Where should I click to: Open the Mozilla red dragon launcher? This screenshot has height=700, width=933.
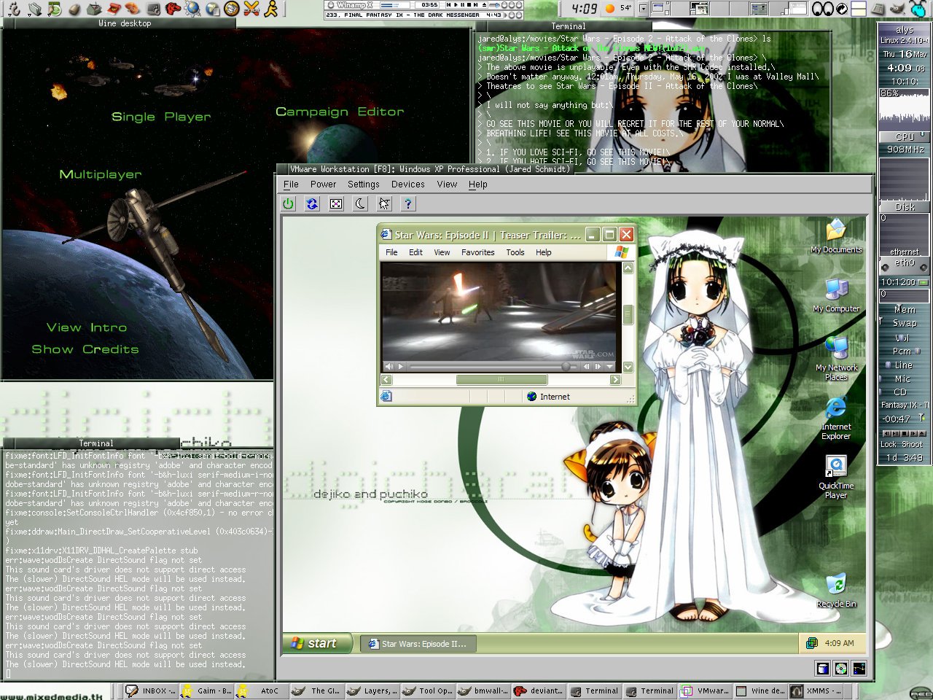(x=173, y=9)
